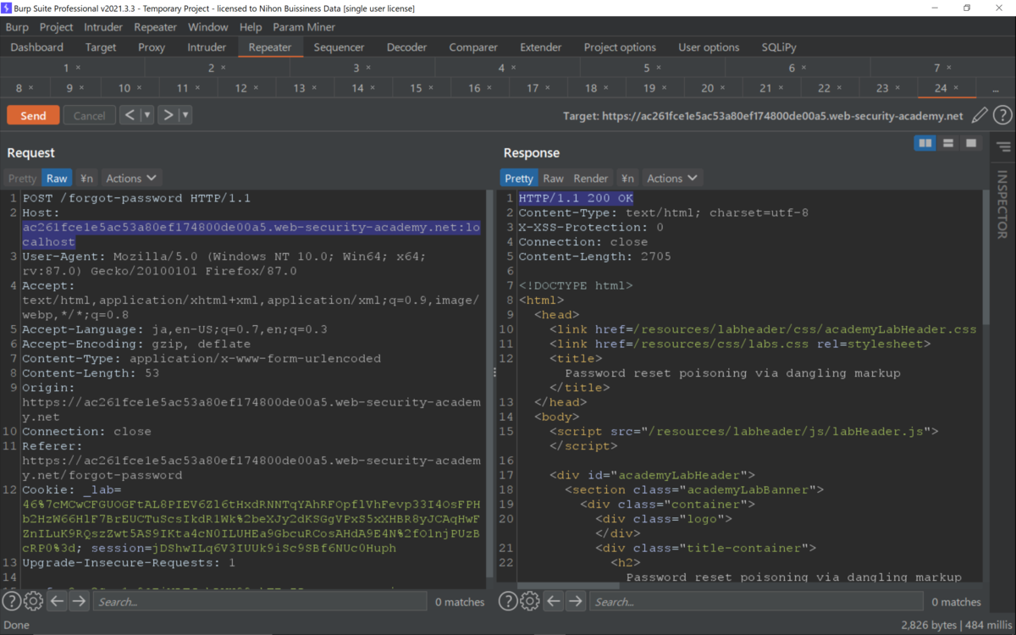Image resolution: width=1016 pixels, height=635 pixels.
Task: Click the Request panel vertical scrollbar
Action: click(x=488, y=385)
